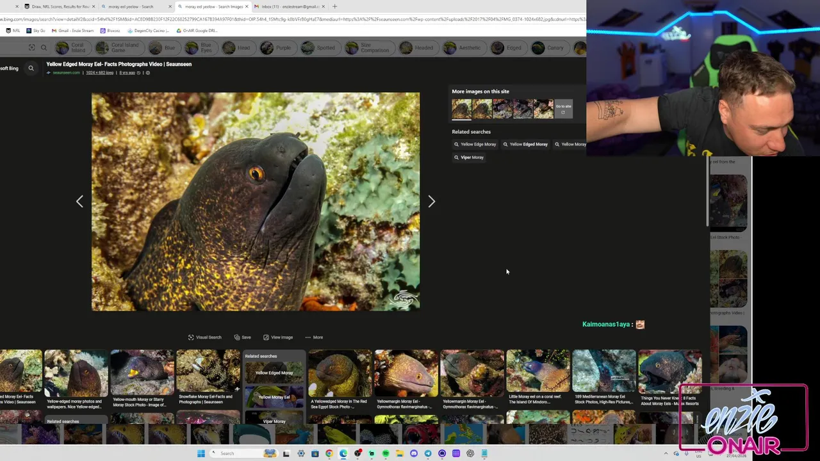Open the NRL bookmark
This screenshot has width=820, height=461.
(12, 31)
